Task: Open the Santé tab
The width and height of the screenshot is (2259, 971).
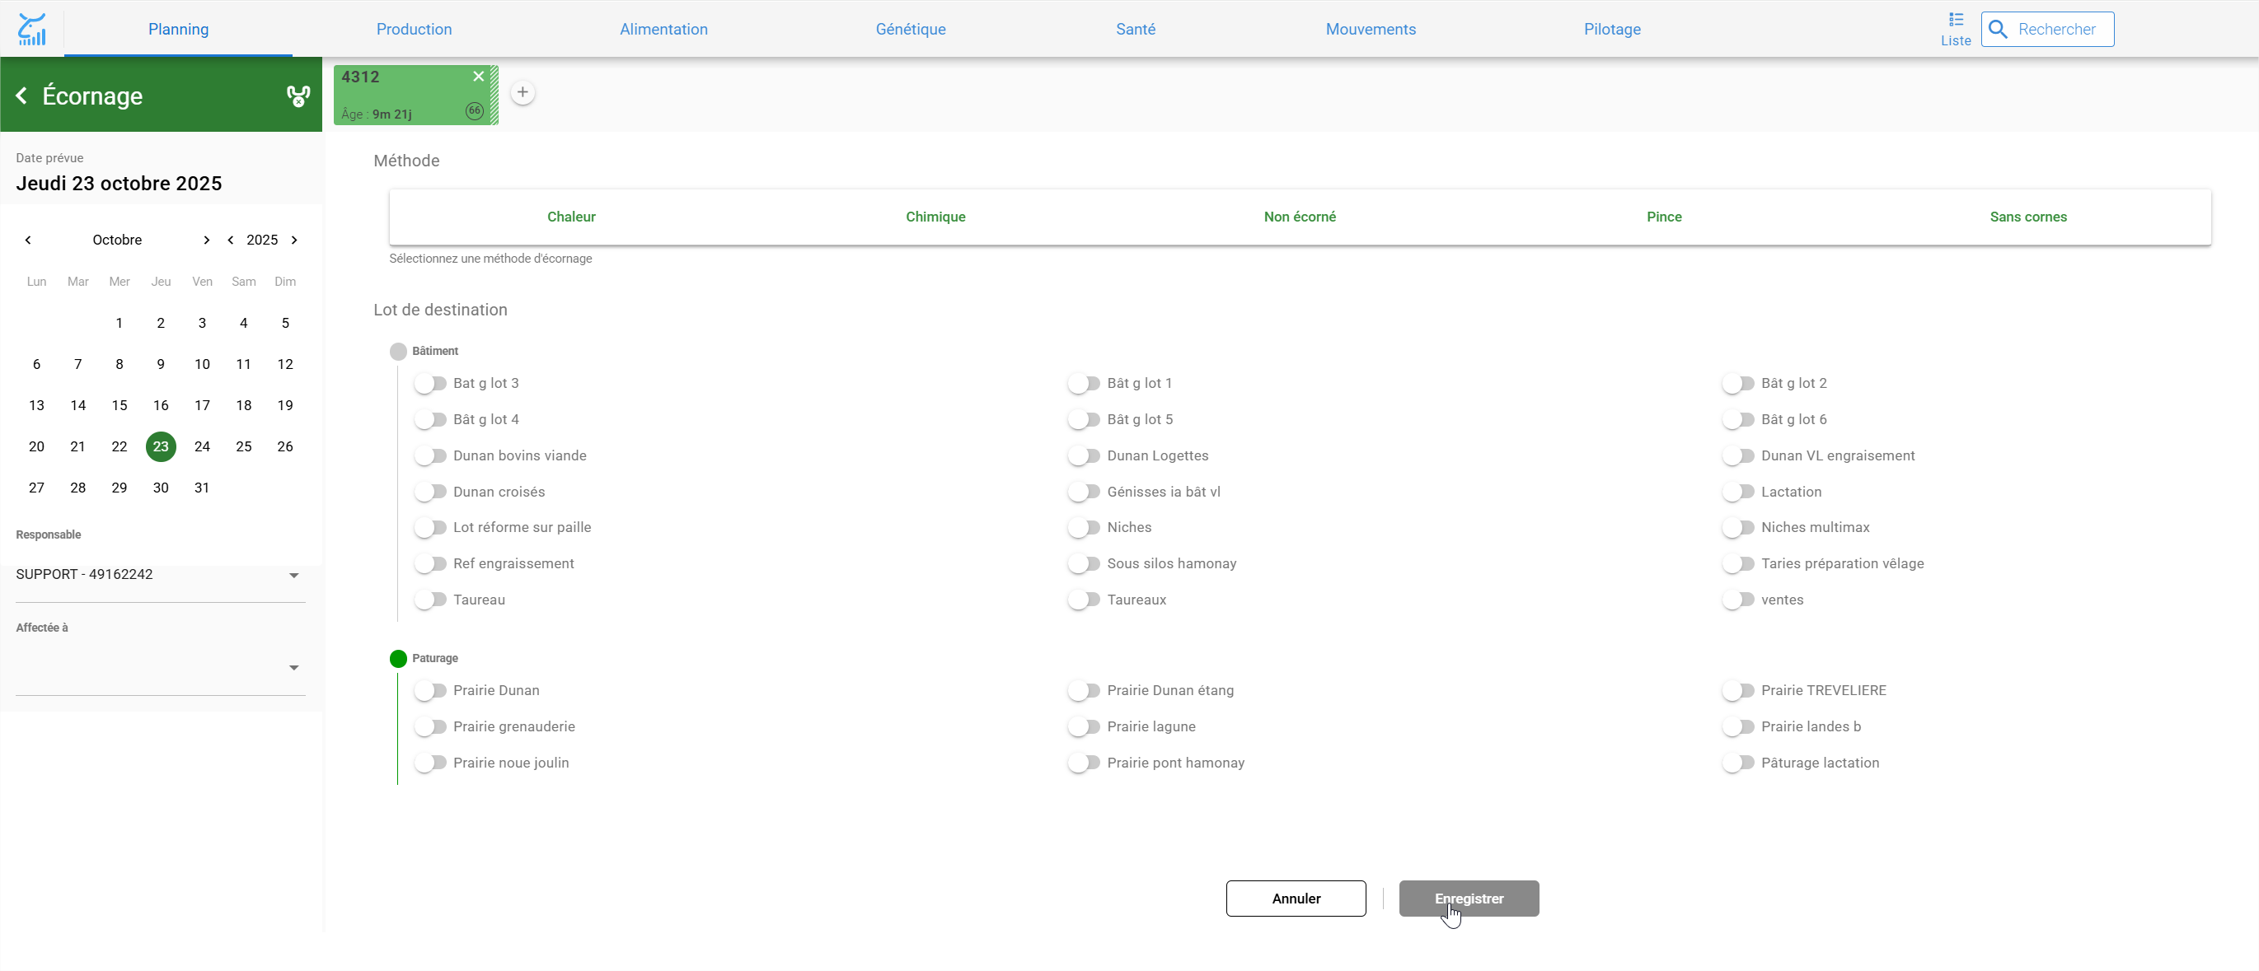Action: 1135,29
